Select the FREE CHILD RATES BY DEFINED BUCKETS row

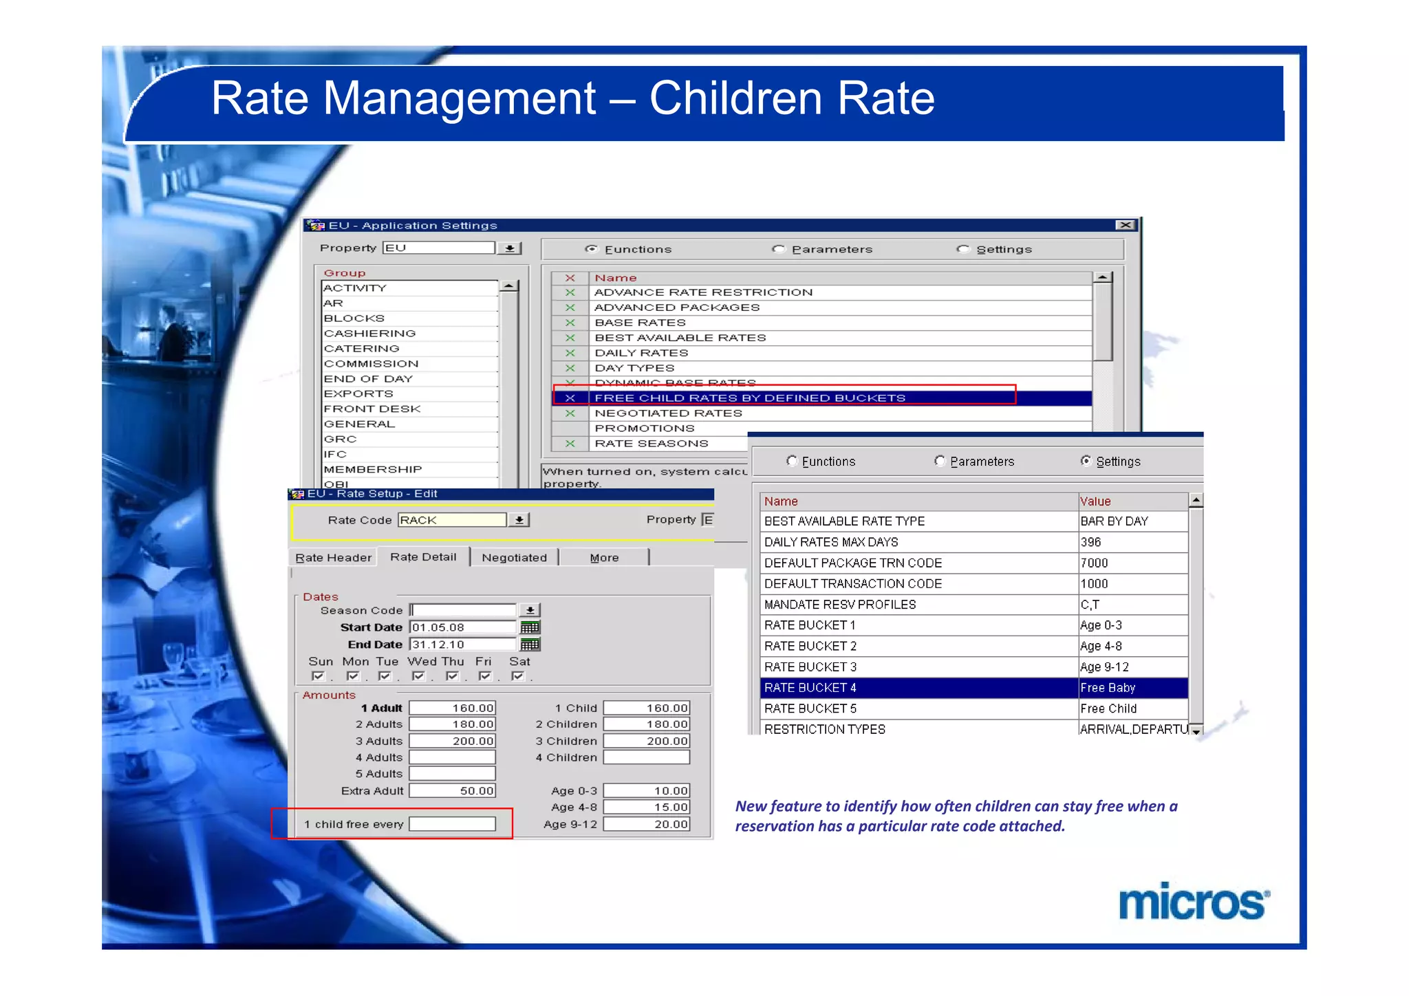(x=750, y=398)
